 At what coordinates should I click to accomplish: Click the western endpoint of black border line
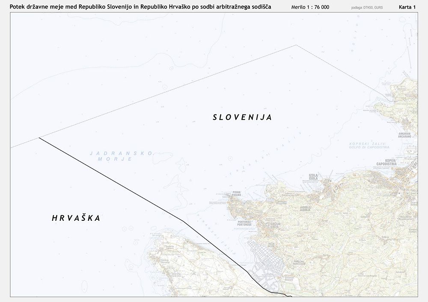(39, 138)
